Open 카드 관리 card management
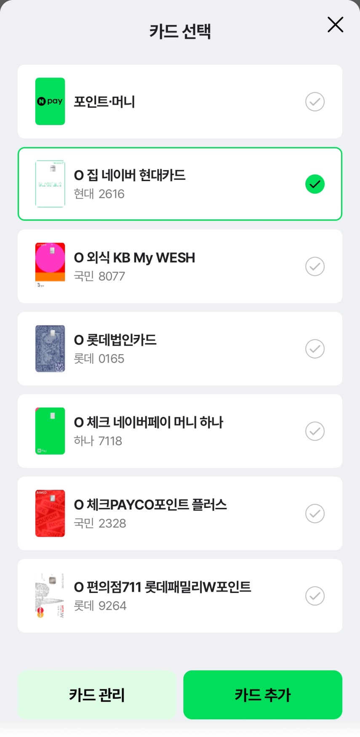The image size is (360, 737). pos(97,694)
